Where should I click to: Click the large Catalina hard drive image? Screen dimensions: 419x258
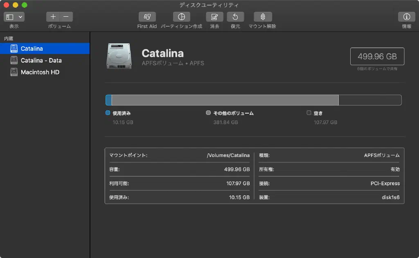click(x=119, y=56)
